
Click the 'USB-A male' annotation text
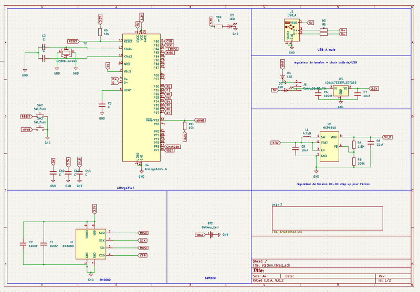[x=326, y=50]
